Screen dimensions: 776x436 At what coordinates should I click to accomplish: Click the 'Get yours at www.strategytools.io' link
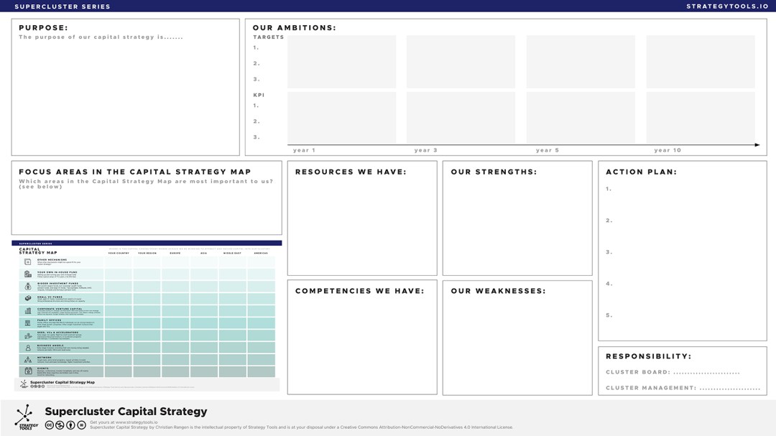tap(124, 422)
